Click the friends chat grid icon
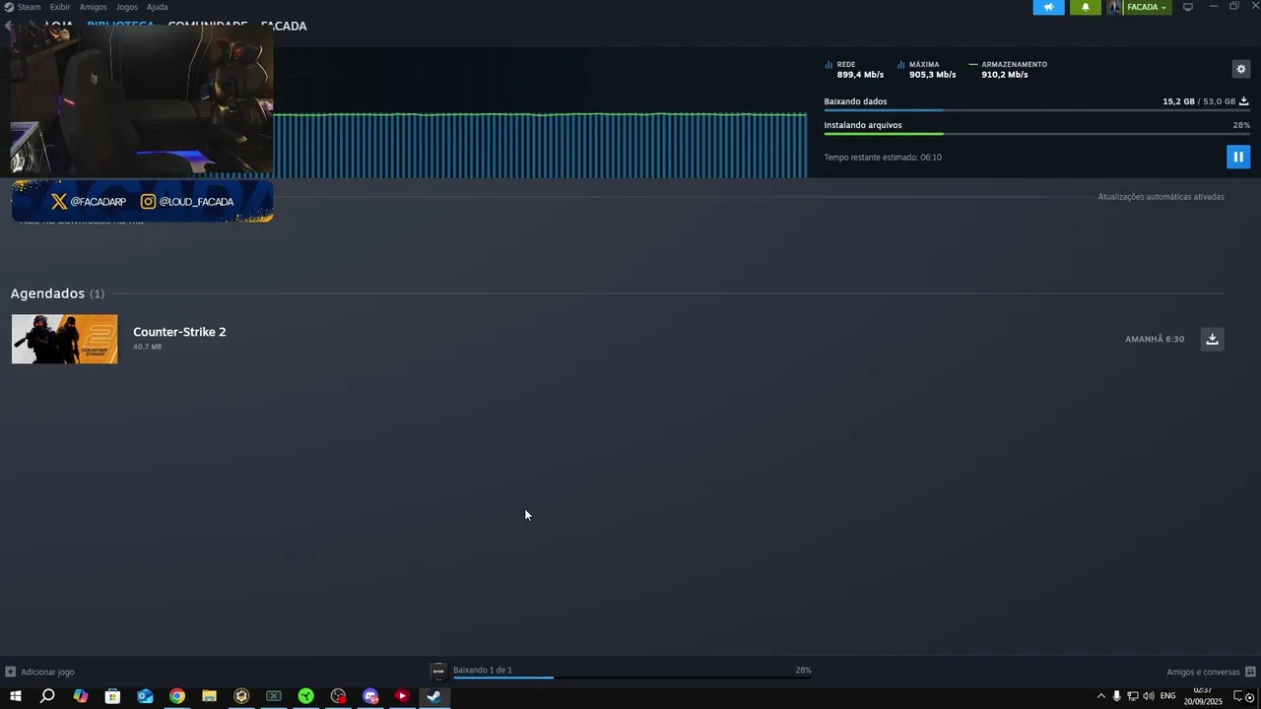Screen dimensions: 1261x709 tap(1250, 672)
